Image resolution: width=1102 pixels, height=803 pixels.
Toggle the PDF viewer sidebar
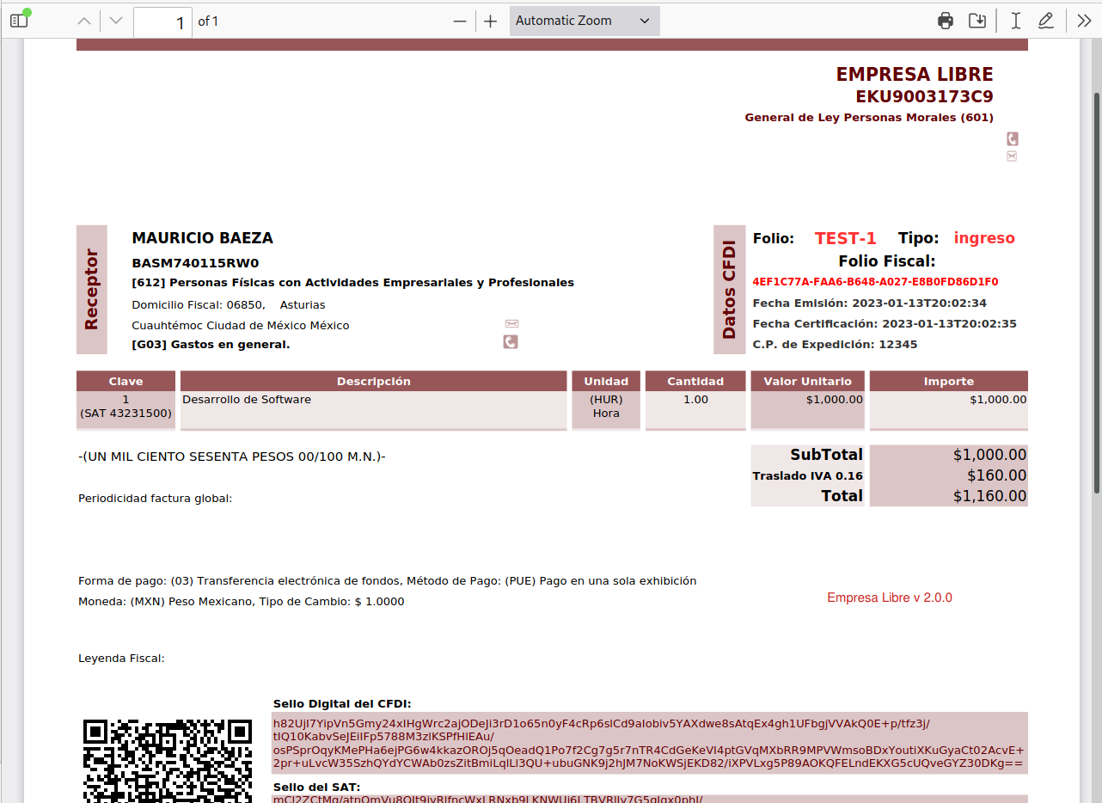[x=19, y=21]
